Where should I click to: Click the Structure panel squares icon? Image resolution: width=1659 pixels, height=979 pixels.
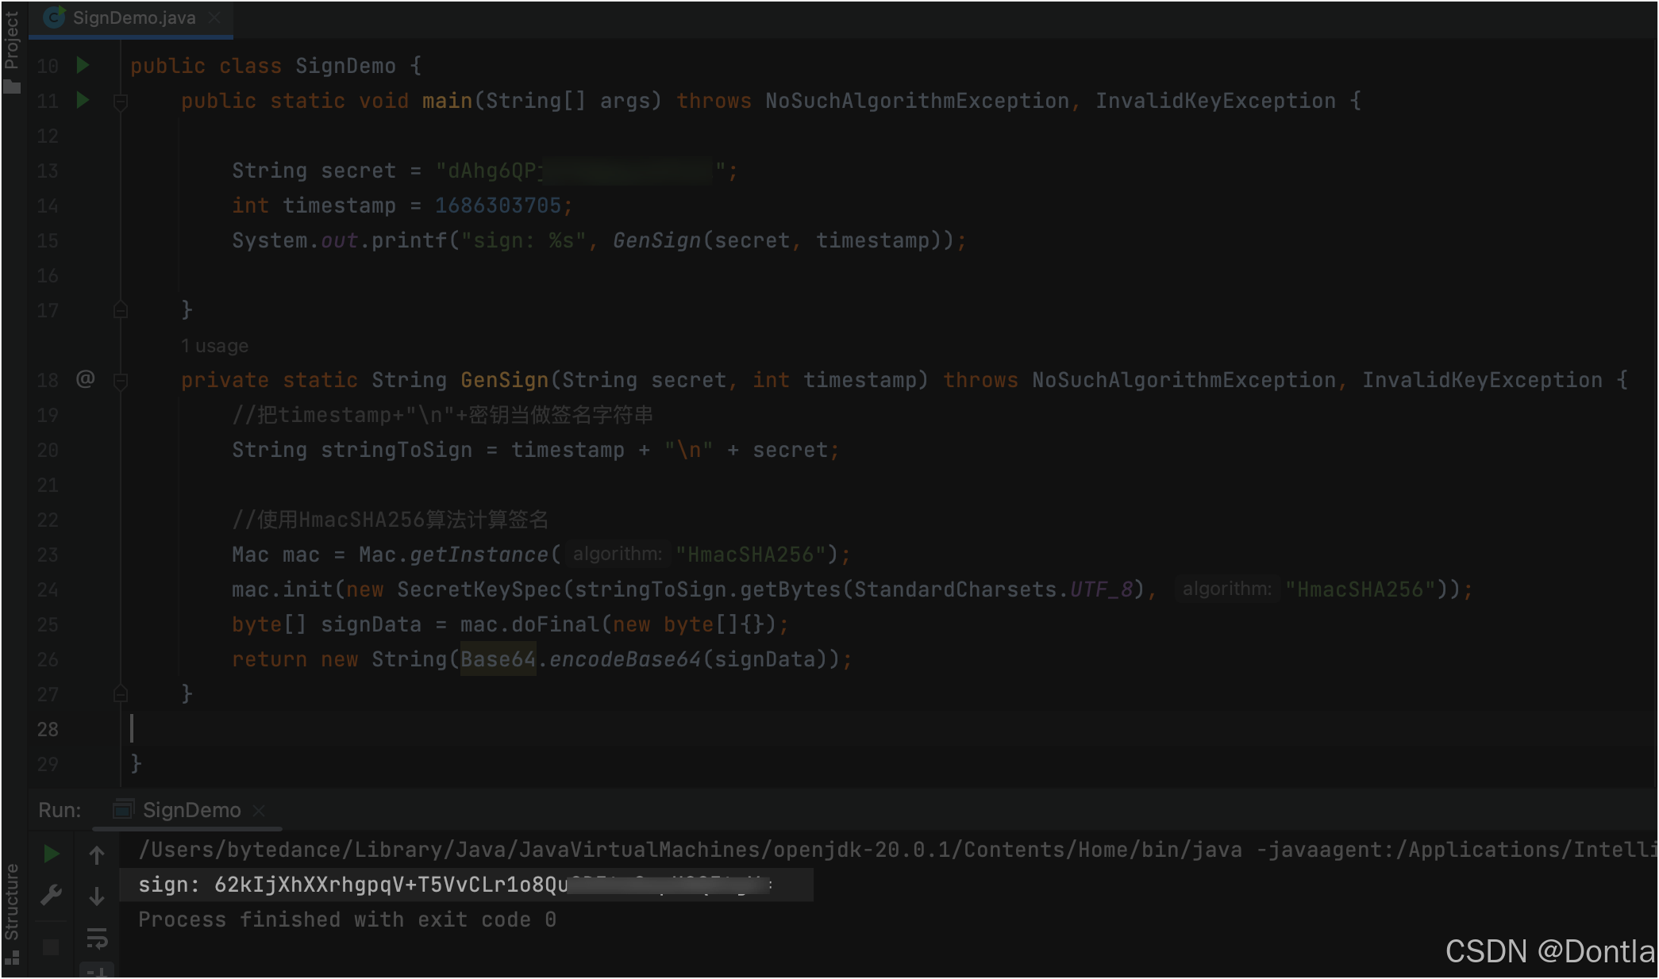[11, 958]
